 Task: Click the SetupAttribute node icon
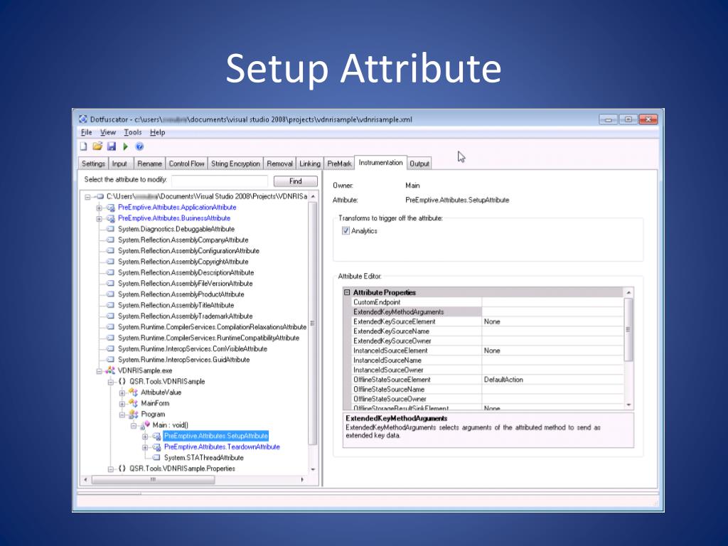pyautogui.click(x=156, y=436)
